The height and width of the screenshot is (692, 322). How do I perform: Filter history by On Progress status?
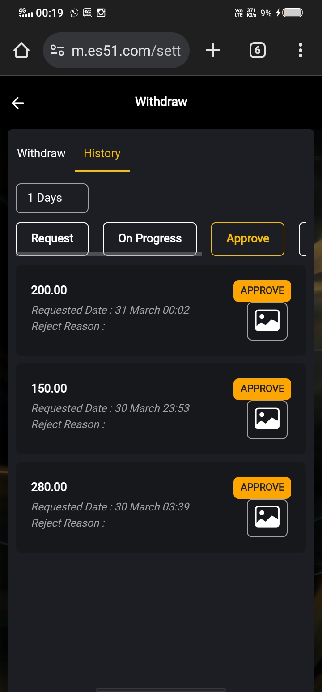[150, 238]
